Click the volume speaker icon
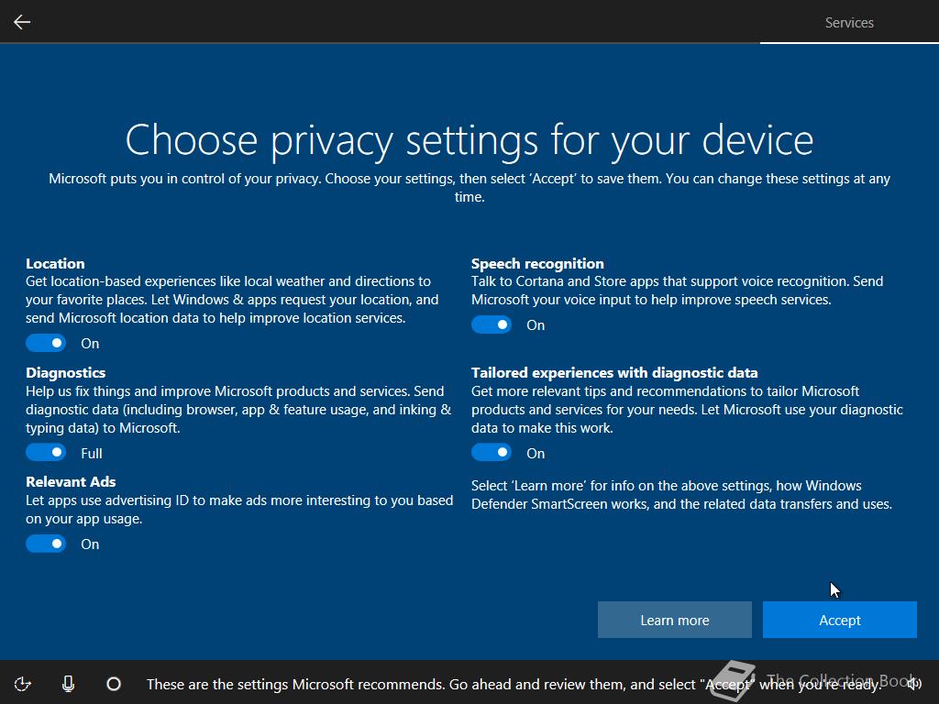939x704 pixels. click(914, 683)
